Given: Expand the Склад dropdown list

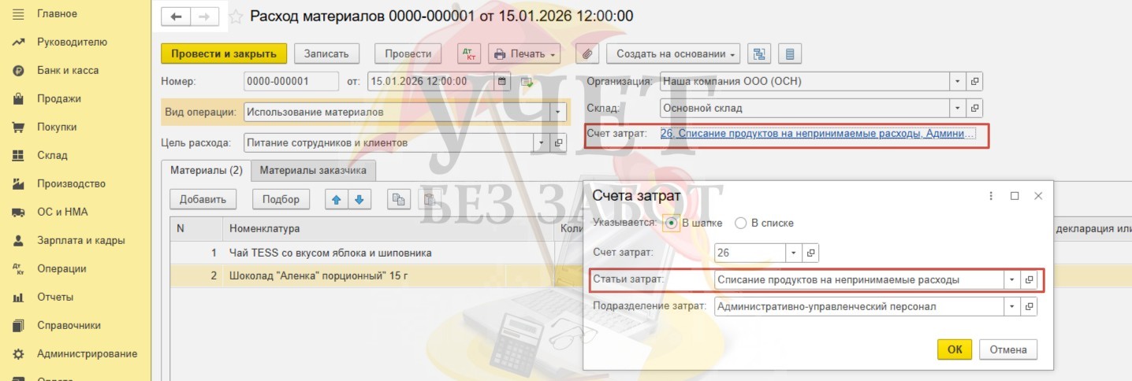Looking at the screenshot, I should (x=957, y=108).
